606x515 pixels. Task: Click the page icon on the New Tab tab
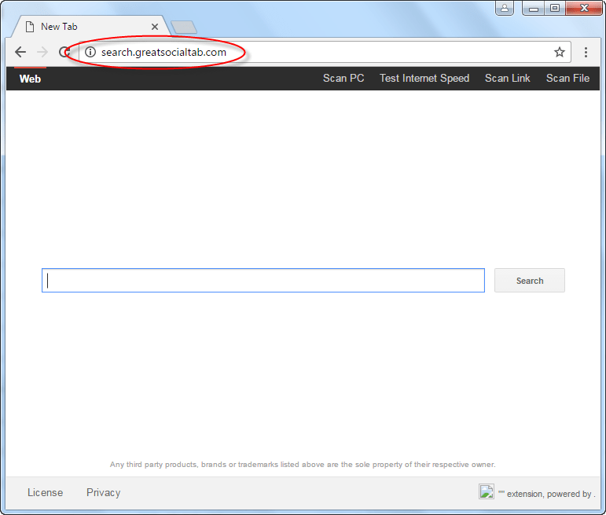click(x=30, y=27)
